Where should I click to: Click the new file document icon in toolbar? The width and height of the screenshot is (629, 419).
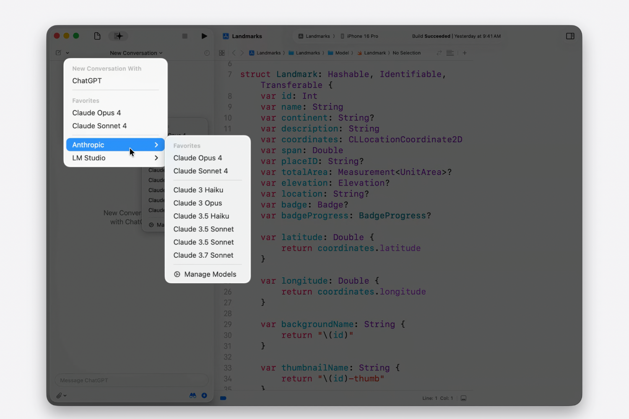(97, 36)
